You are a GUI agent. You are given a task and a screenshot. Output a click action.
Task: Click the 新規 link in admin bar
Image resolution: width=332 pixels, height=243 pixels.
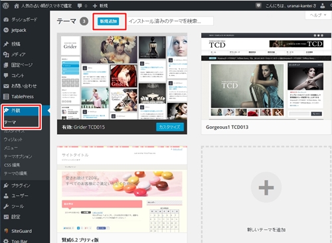coord(104,6)
